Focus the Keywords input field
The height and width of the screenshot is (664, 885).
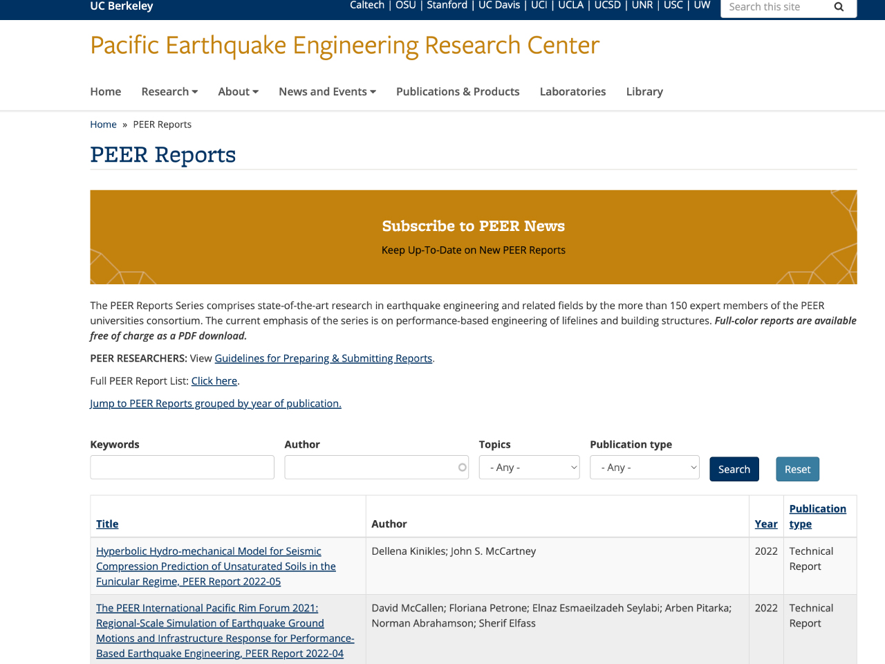click(x=183, y=468)
